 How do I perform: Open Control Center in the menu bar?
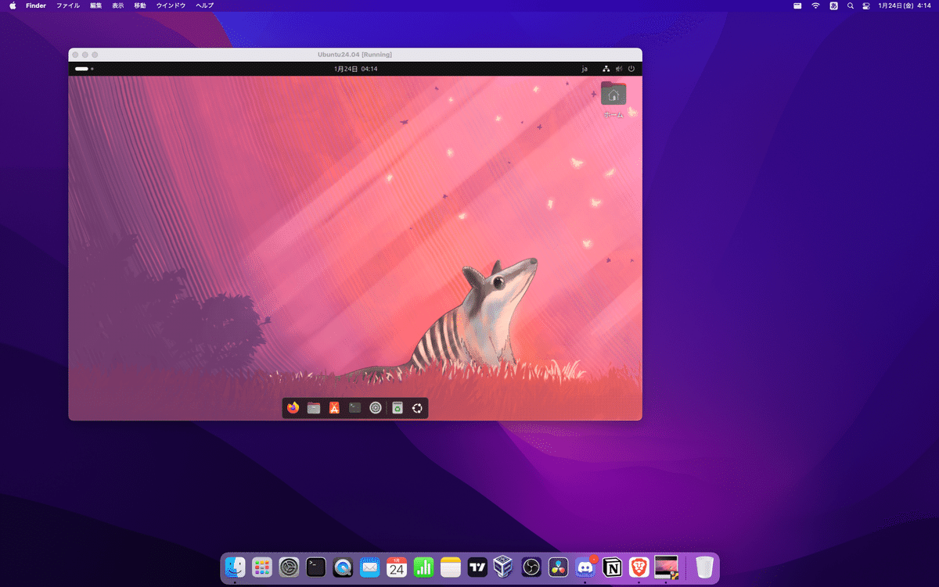click(x=866, y=5)
